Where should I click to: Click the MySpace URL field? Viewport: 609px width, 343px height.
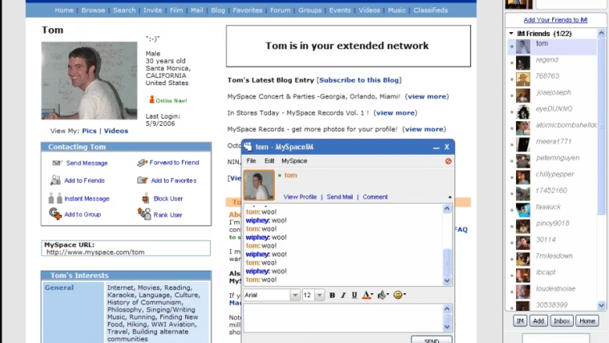pos(126,248)
